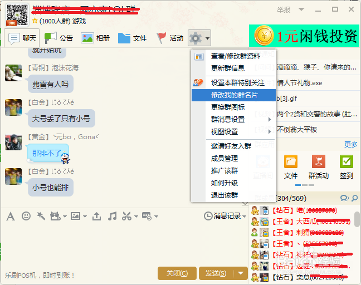This screenshot has width=361, height=285.
Task: Expand the gift icon dropdown arrow
Action: coord(65,217)
